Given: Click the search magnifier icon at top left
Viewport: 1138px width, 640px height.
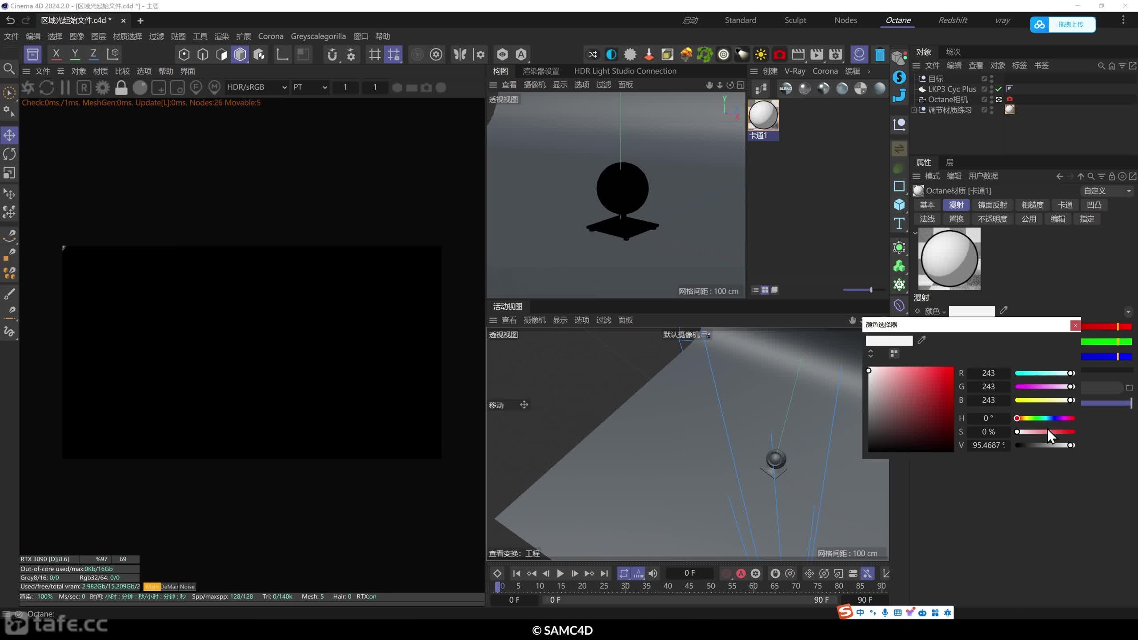Looking at the screenshot, I should pyautogui.click(x=9, y=69).
